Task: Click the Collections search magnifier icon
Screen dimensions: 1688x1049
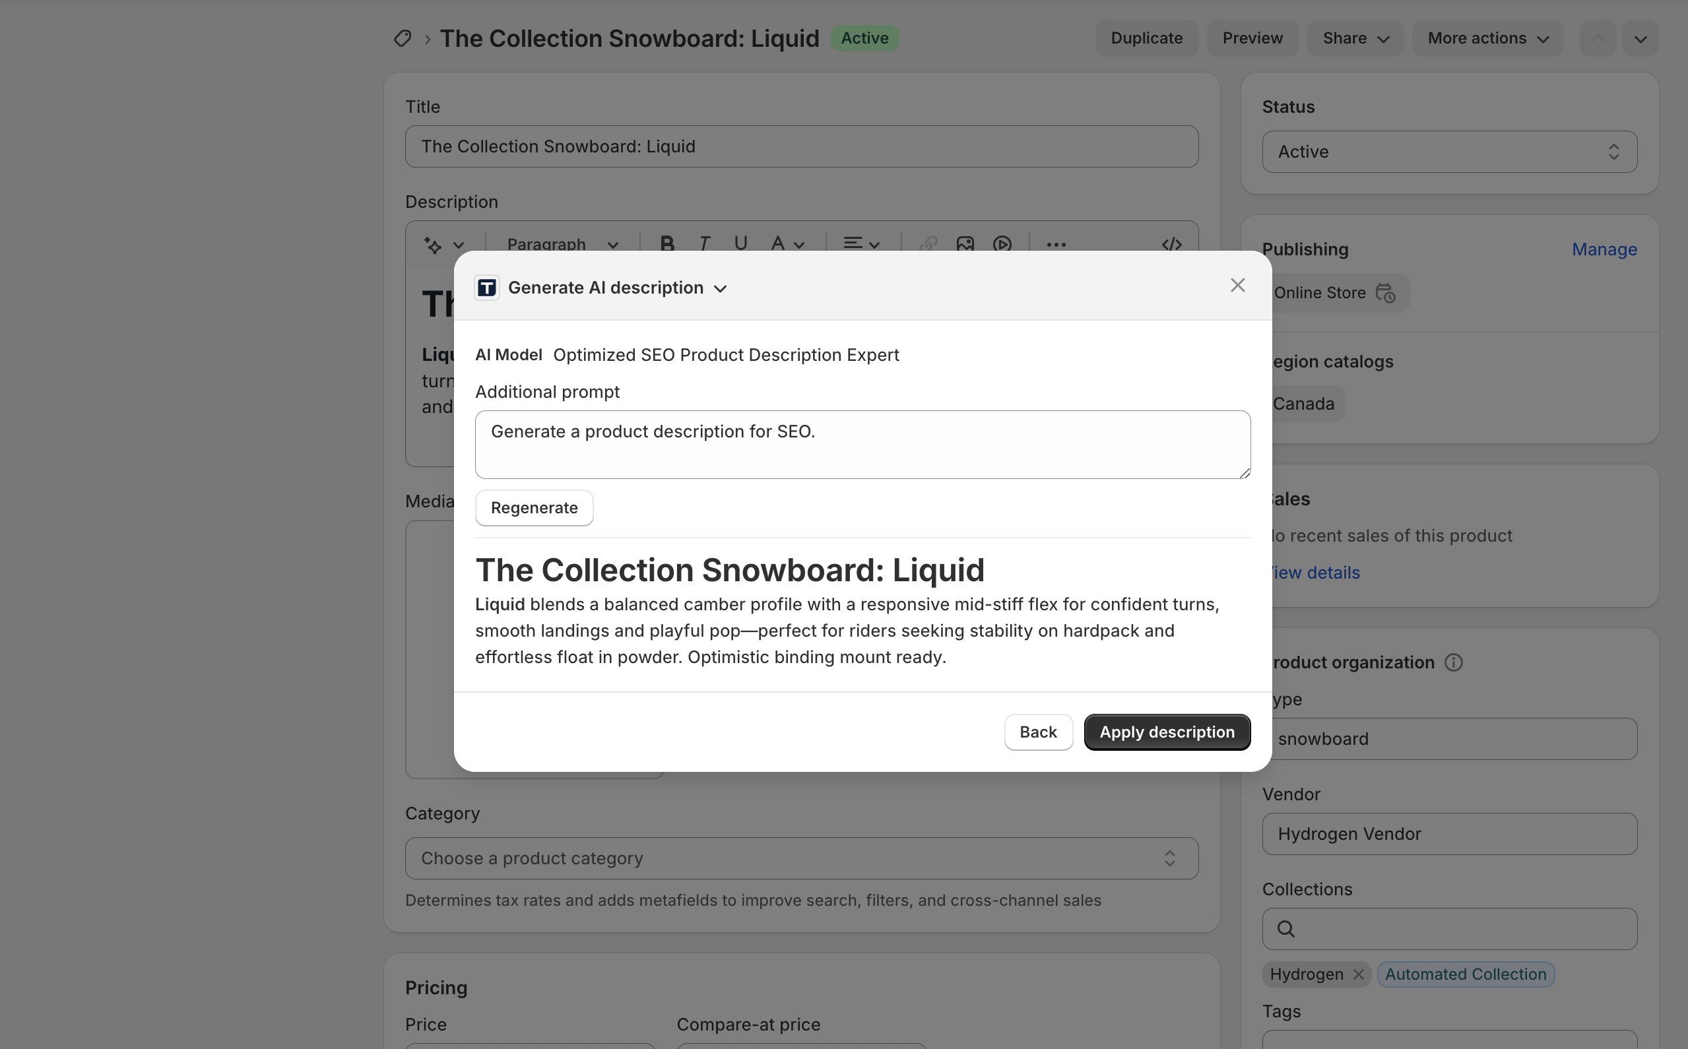Action: (1285, 929)
